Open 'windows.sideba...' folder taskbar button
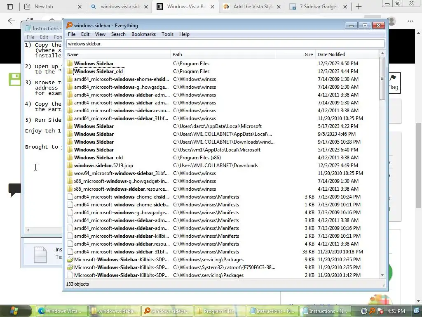422x317 pixels. coord(115,311)
